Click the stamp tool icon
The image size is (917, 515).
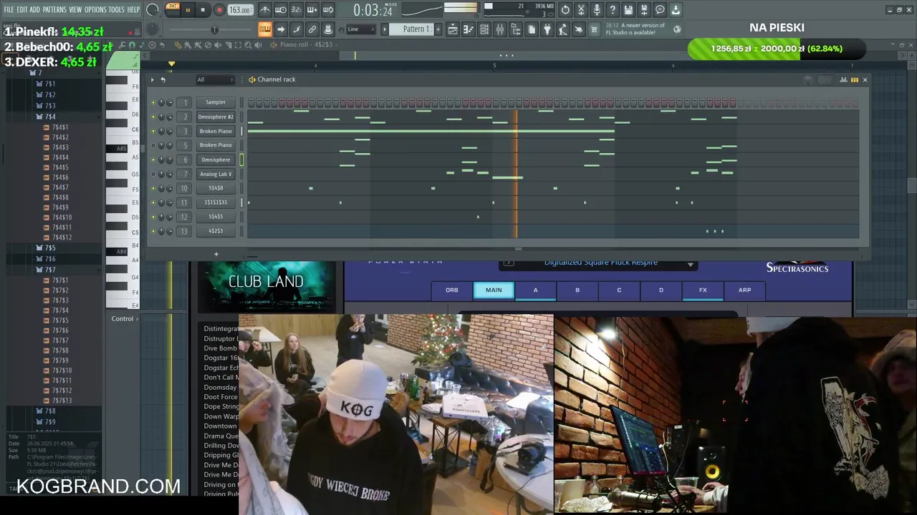328,29
